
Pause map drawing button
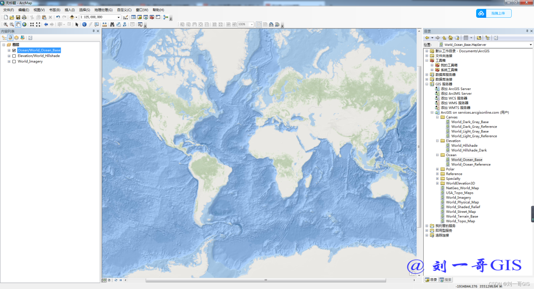pyautogui.click(x=121, y=280)
